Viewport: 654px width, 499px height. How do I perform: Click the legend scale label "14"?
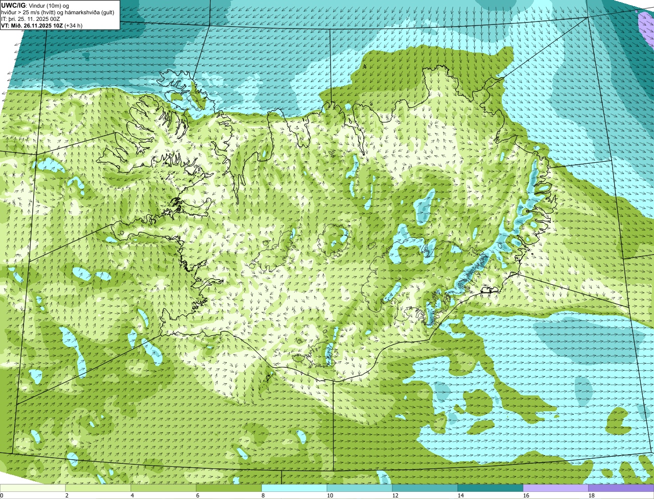coord(460,495)
